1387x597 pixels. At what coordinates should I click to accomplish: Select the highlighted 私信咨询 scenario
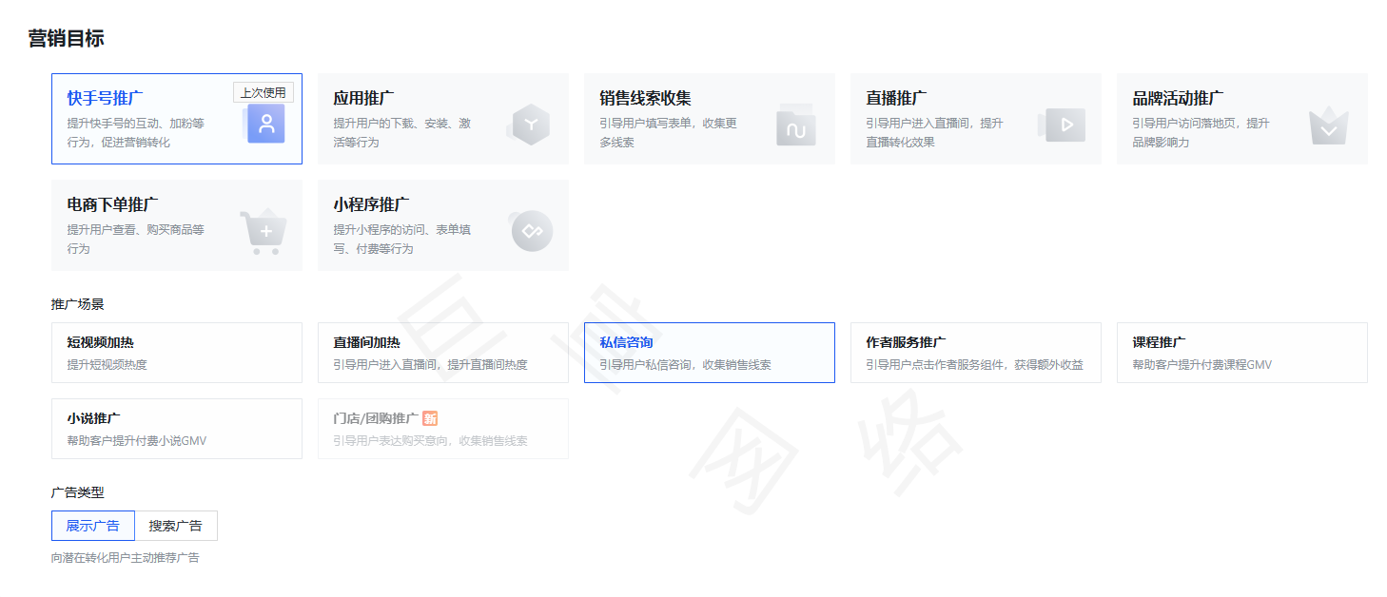click(709, 352)
